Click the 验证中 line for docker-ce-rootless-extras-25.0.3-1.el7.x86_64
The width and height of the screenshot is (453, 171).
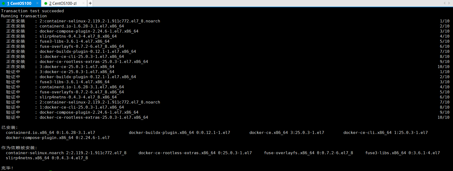(228, 117)
